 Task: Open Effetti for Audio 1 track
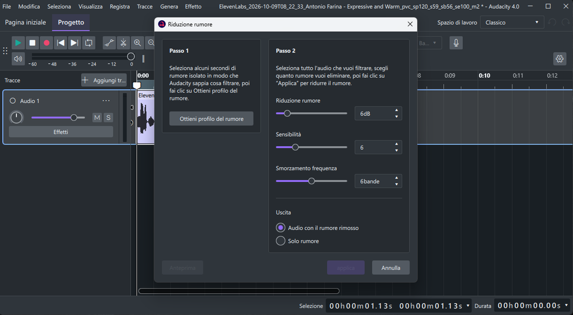point(60,132)
